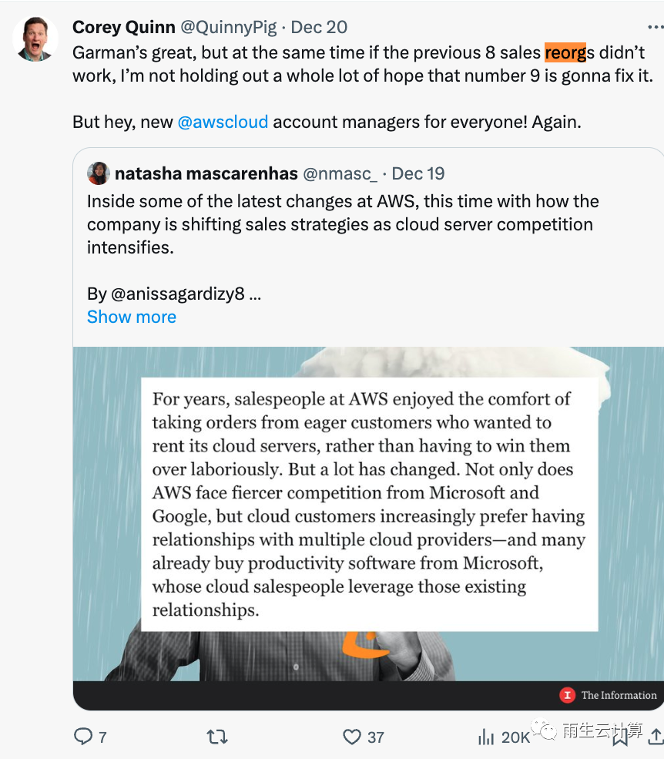Expand quoted tweet with Show more
664x759 pixels.
pyautogui.click(x=132, y=317)
